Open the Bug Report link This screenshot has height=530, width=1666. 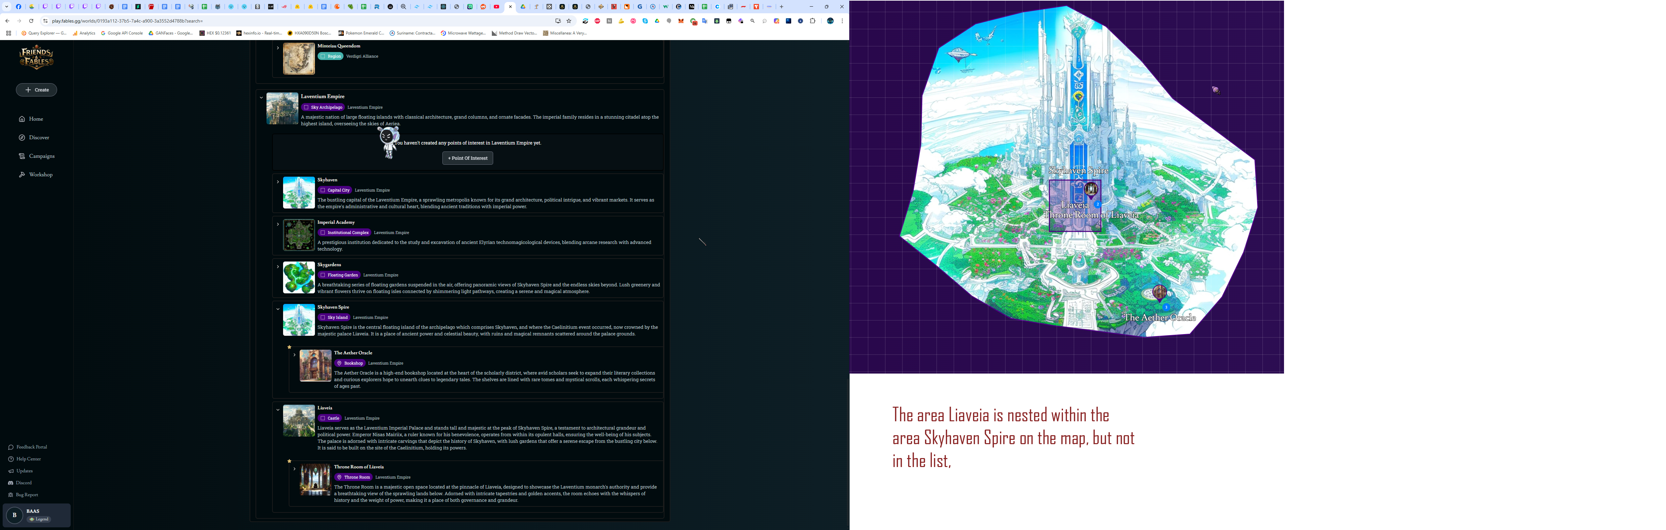click(x=23, y=495)
